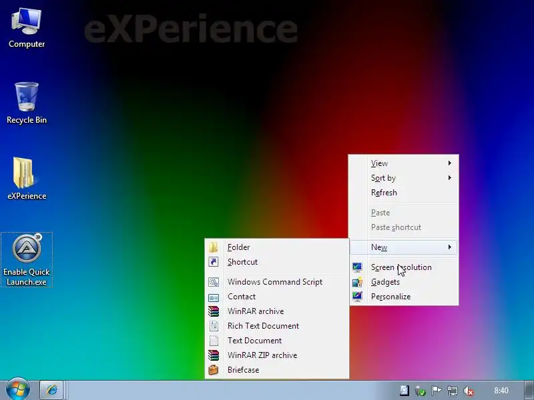Create a new WinRAR ZIP archive

click(277, 355)
